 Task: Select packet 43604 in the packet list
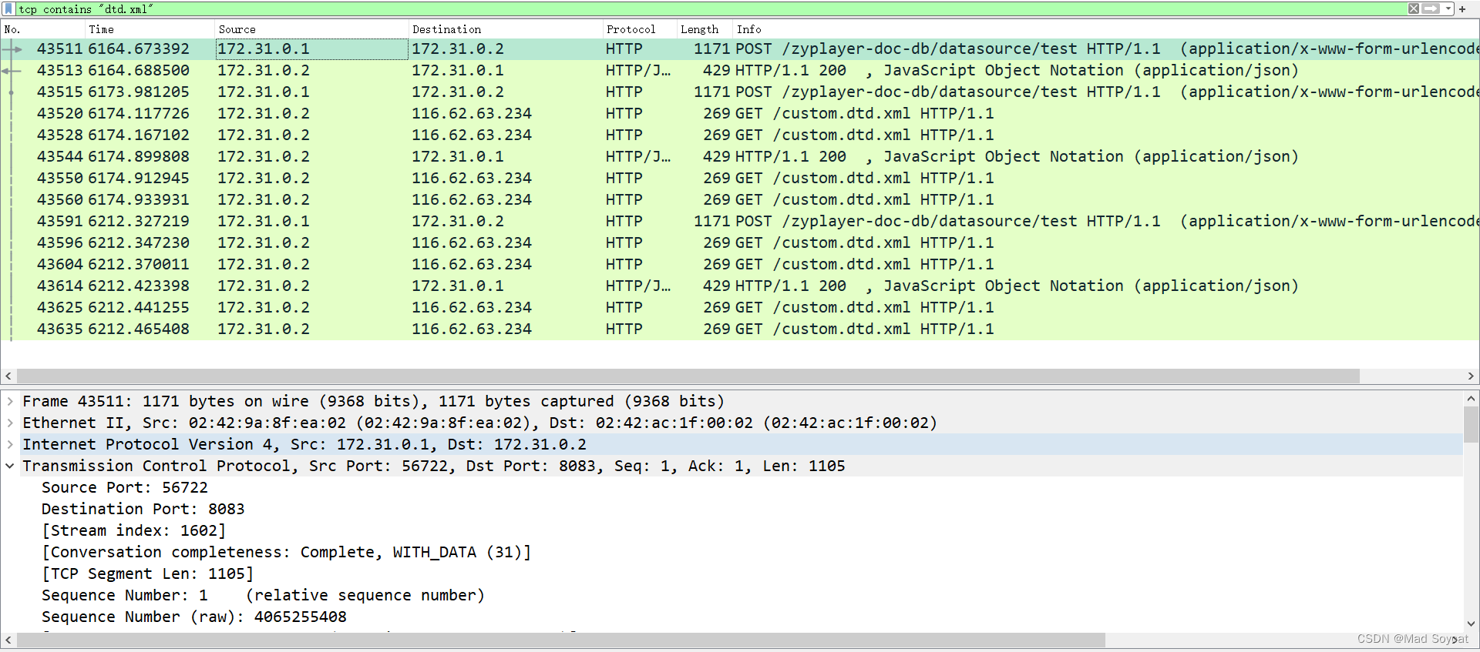coord(740,264)
